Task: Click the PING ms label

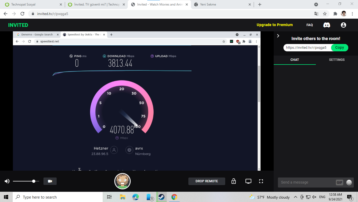Action: tap(80, 56)
